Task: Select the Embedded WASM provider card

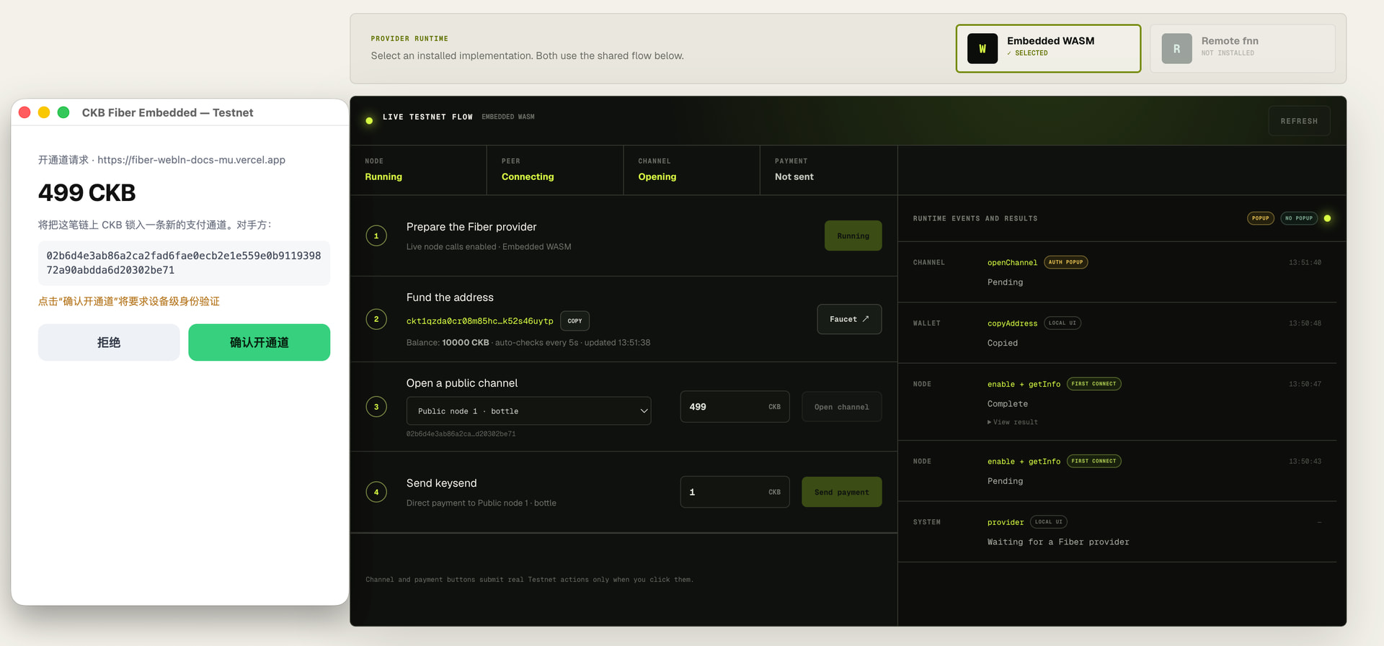Action: pos(1048,49)
